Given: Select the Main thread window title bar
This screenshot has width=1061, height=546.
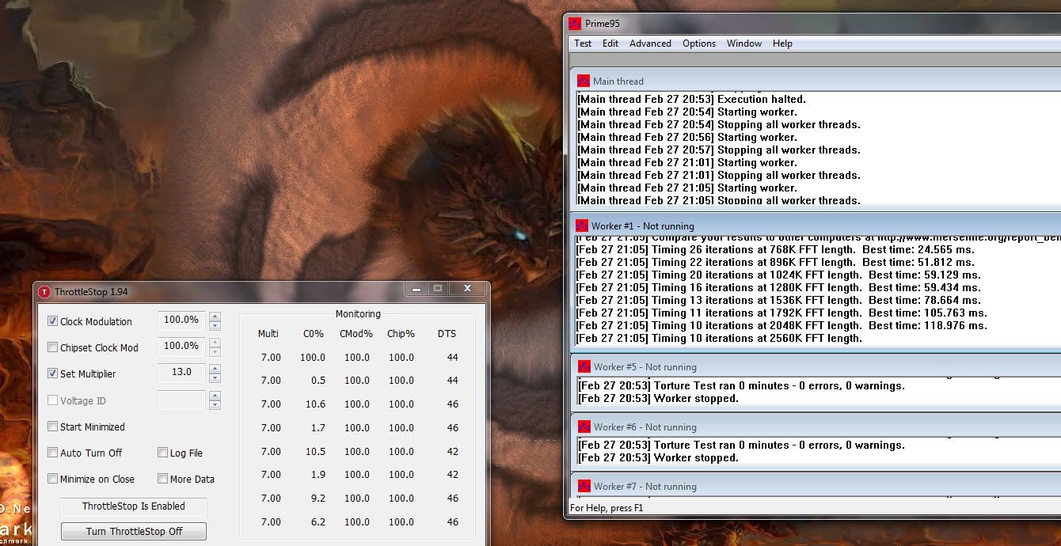Looking at the screenshot, I should 816,81.
